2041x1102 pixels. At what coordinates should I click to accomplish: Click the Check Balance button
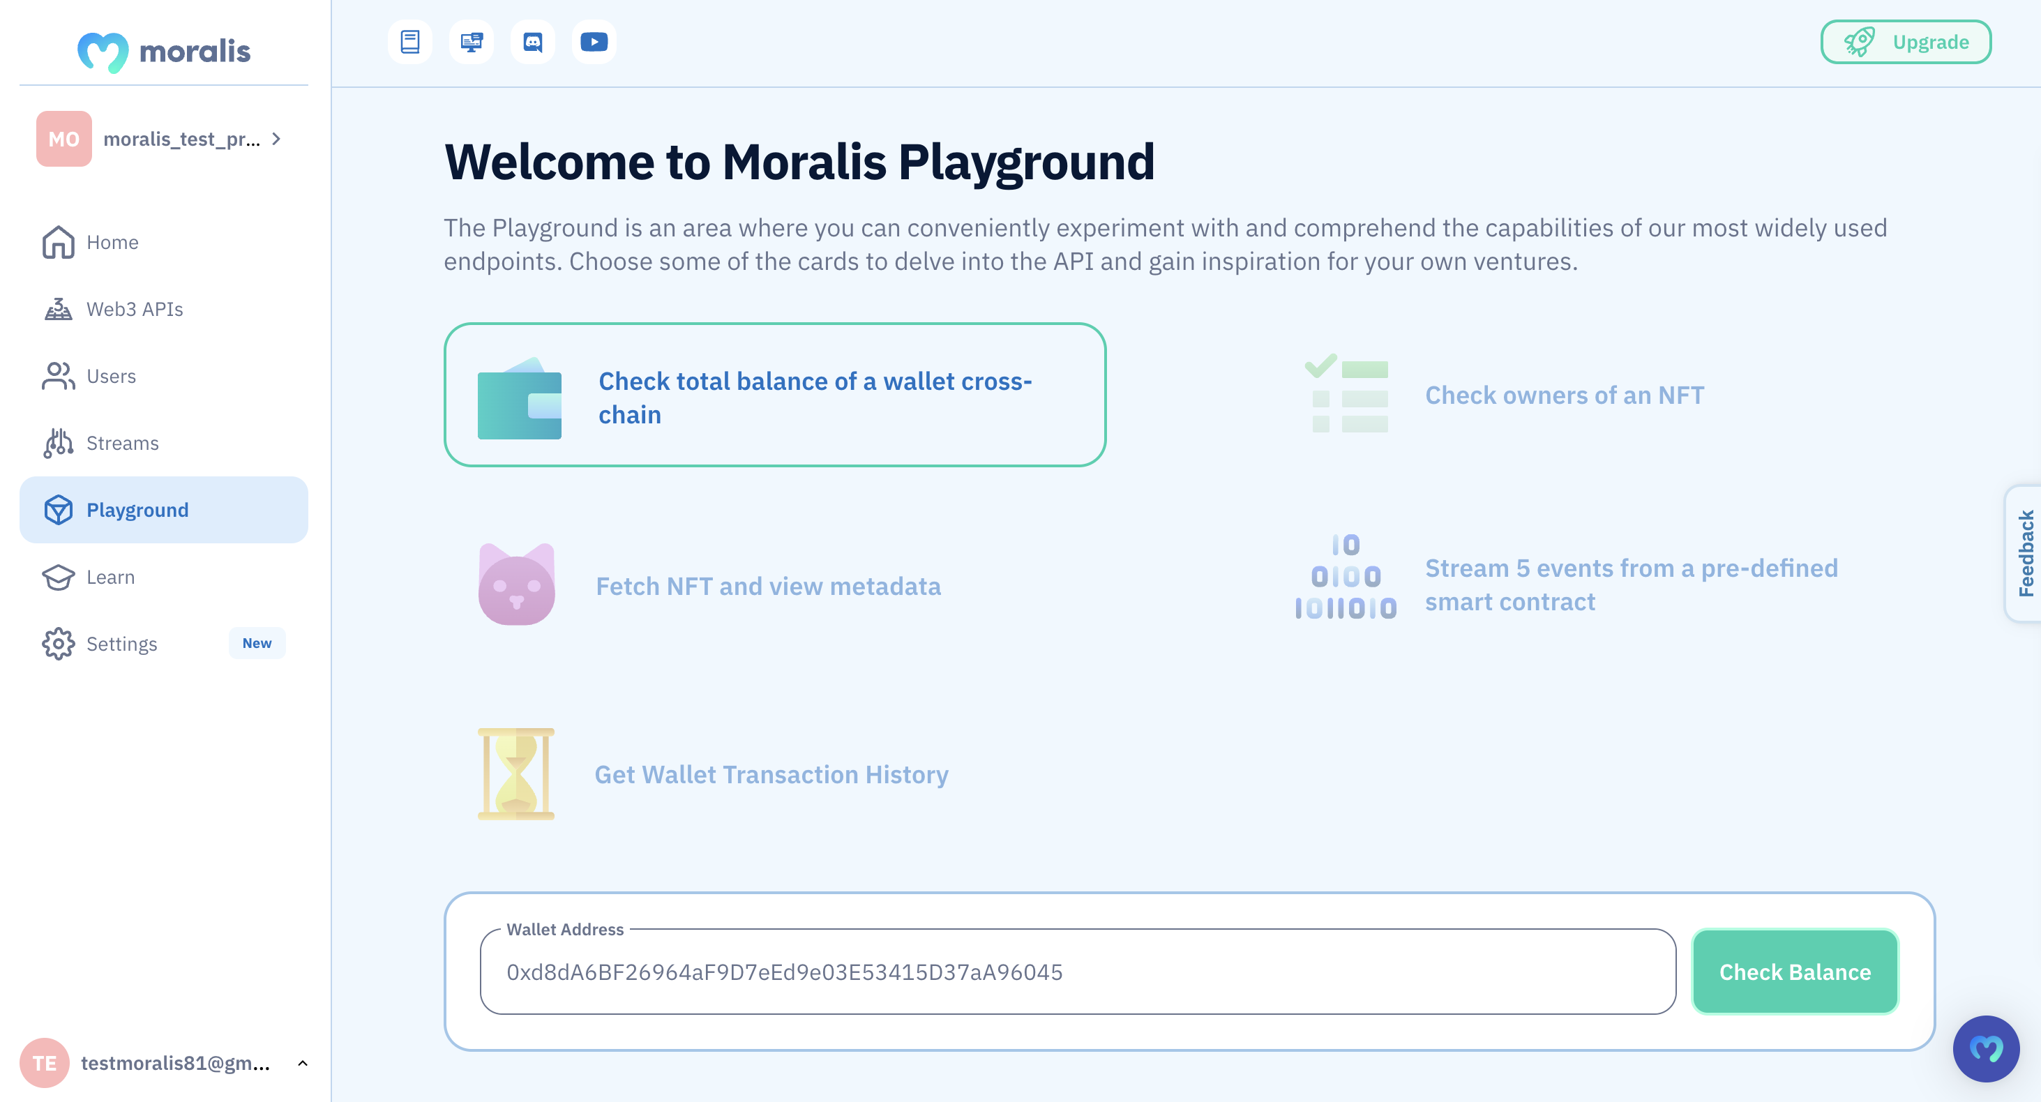click(1795, 972)
